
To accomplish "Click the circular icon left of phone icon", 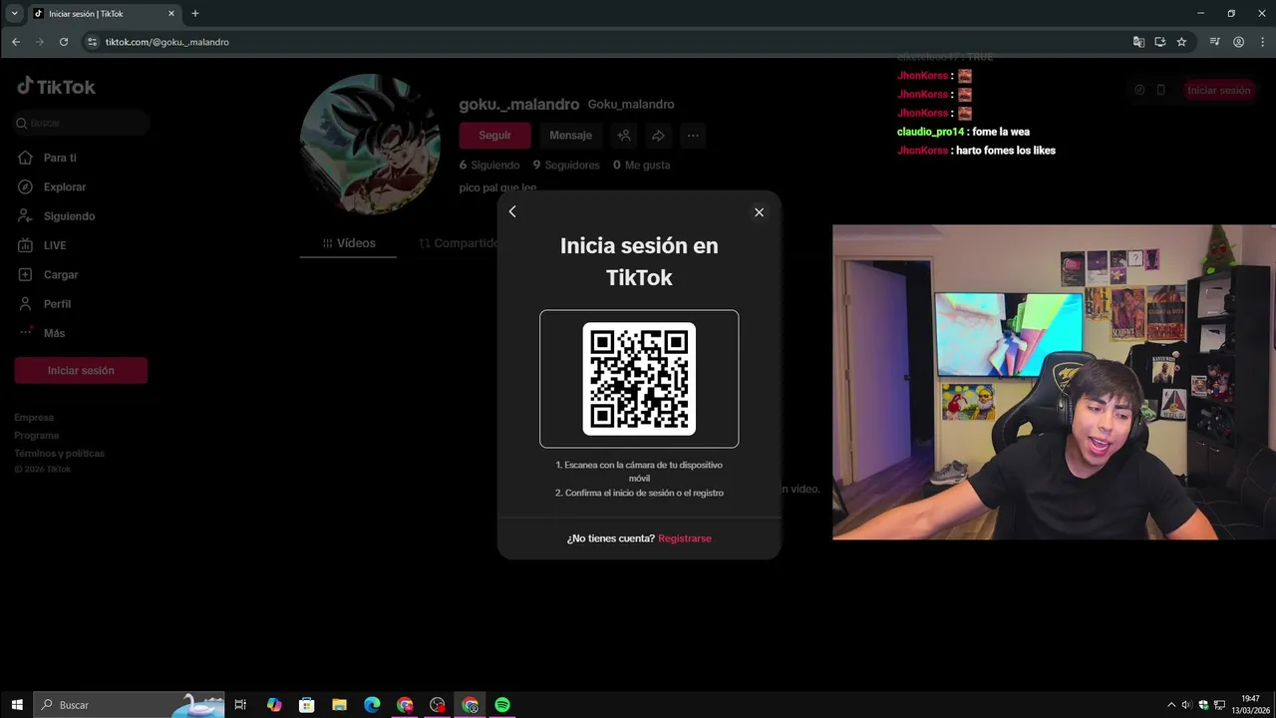I will [x=1139, y=90].
